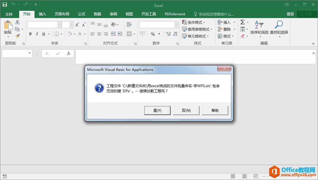The width and height of the screenshot is (318, 180).
Task: Click 否(N) button in dialog
Action: [x=186, y=110]
